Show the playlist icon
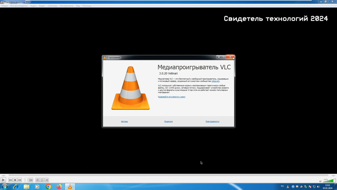Viewport: 337px width, 190px height. pyautogui.click(x=37, y=180)
